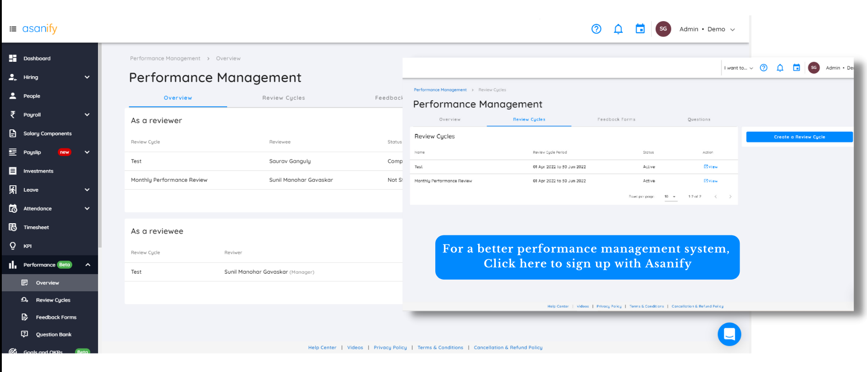
Task: Expand the Payslip menu chevron
Action: [87, 152]
